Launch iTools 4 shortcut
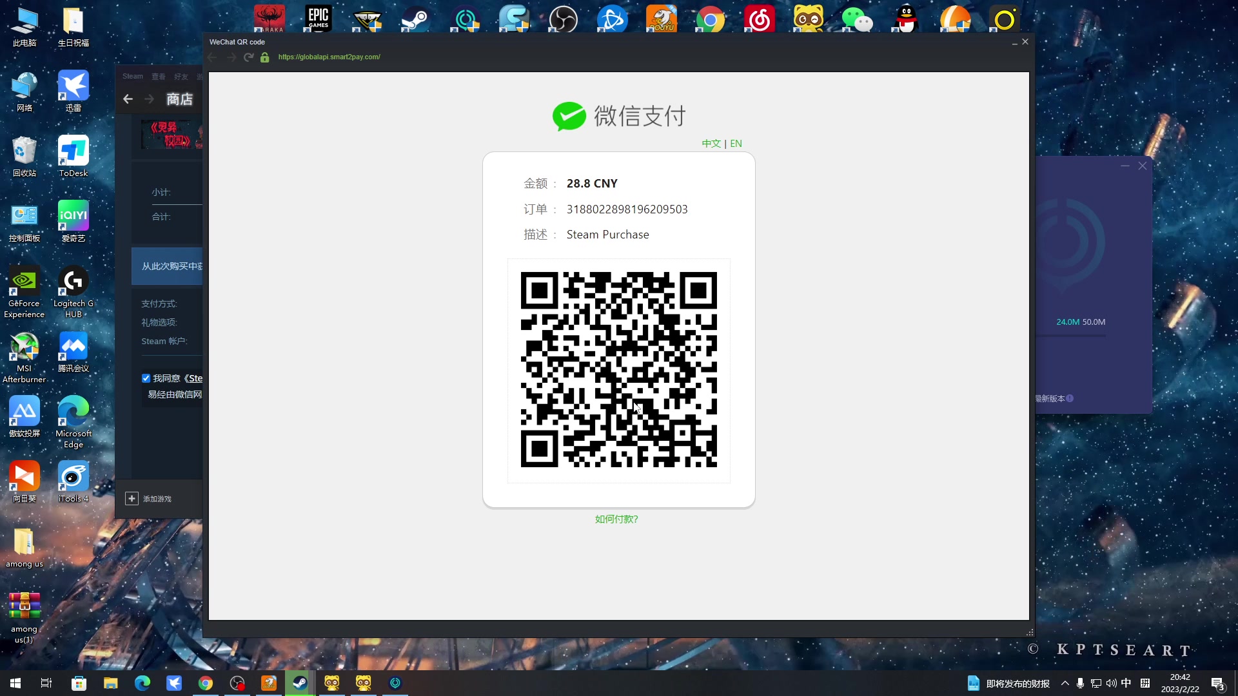Viewport: 1238px width, 696px height. 74,482
